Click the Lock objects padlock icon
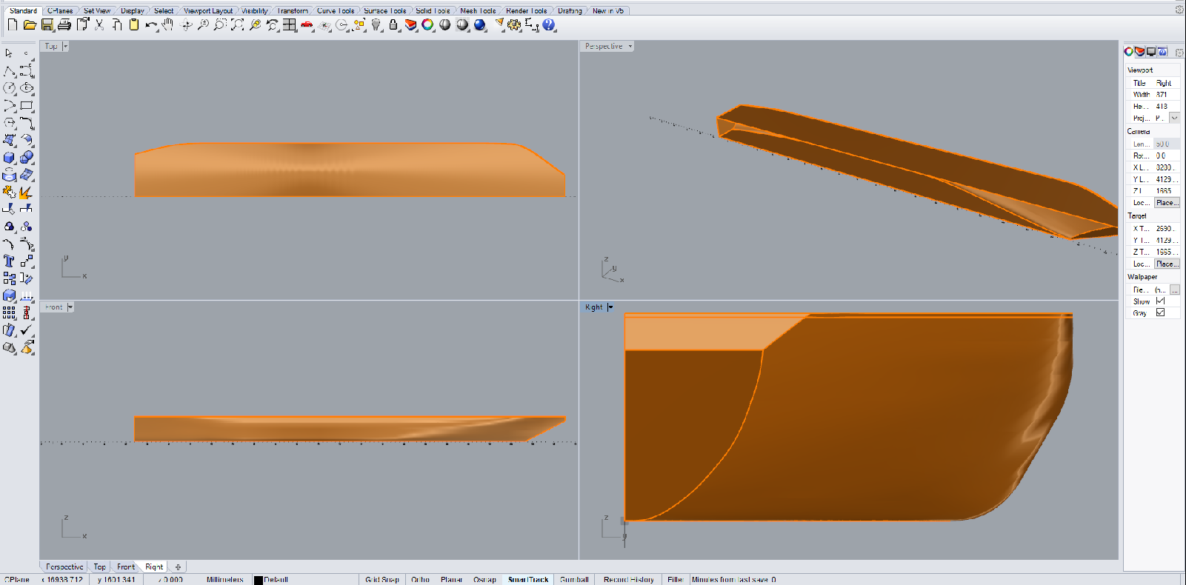Screen dimensions: 1186x585 coord(393,25)
